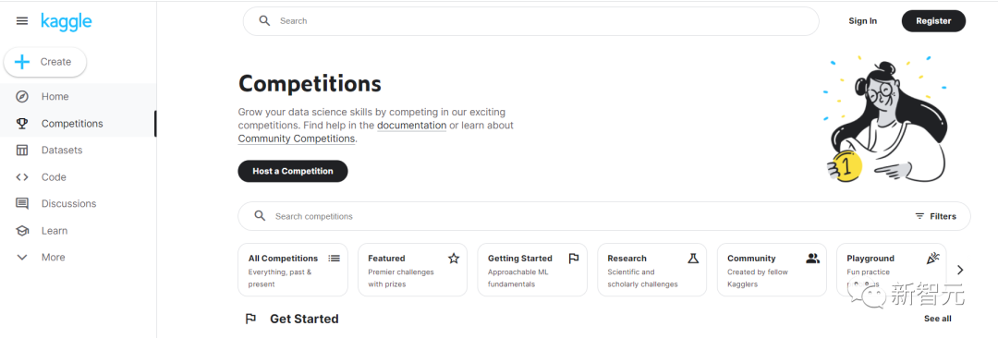Viewport: 998px width, 338px height.
Task: Open the Research category card
Action: click(x=651, y=270)
